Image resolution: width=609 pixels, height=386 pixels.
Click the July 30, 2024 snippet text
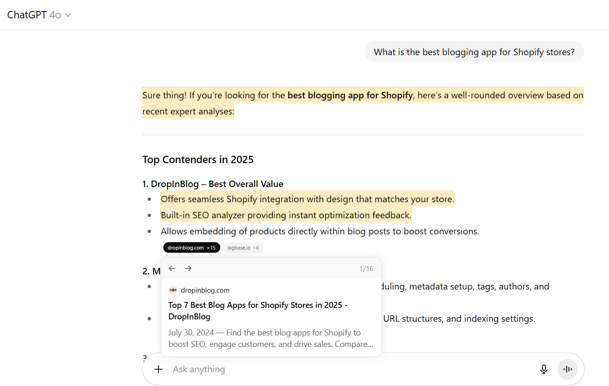(271, 338)
